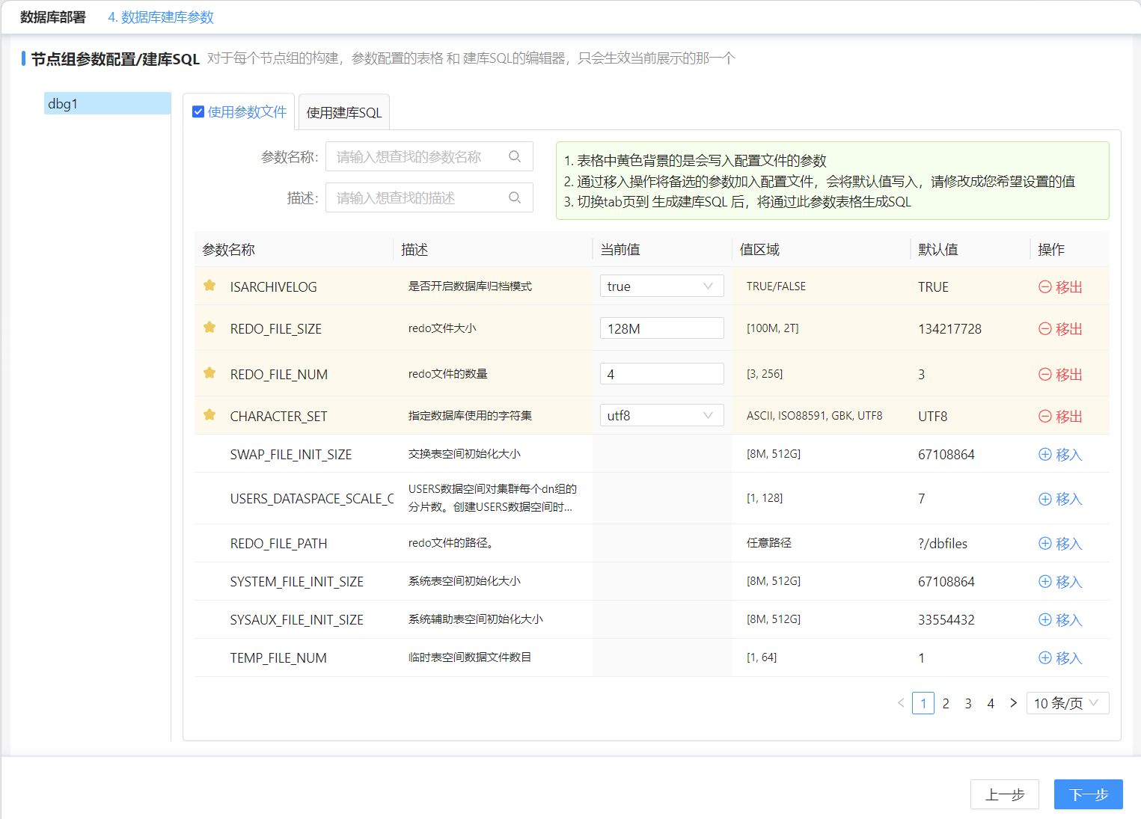This screenshot has height=819, width=1141.
Task: Add SWAP_FILE_INIT_SIZE using its 移入 icon
Action: [x=1045, y=454]
